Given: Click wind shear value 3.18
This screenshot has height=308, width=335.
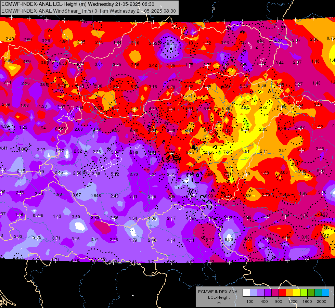Looking at the screenshot, I should click(x=246, y=174).
